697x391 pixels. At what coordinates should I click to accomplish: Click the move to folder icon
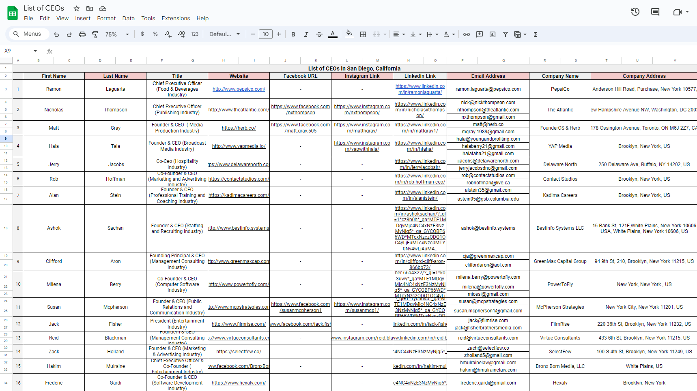(90, 9)
